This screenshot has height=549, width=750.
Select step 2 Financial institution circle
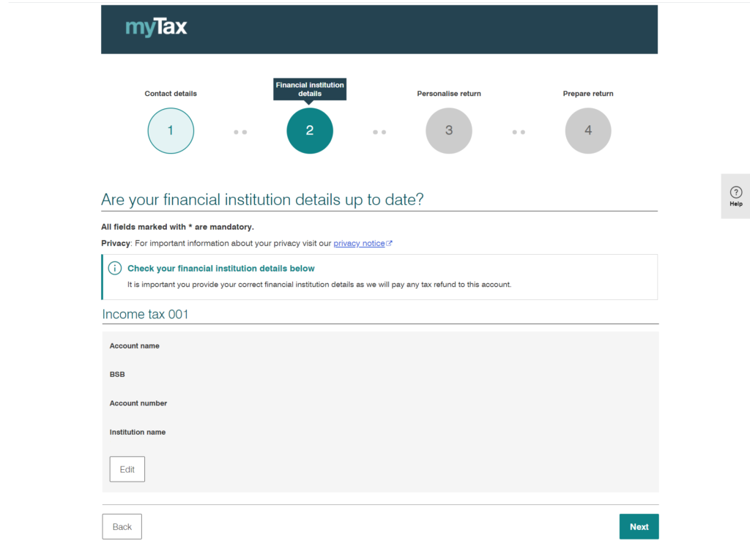point(310,130)
